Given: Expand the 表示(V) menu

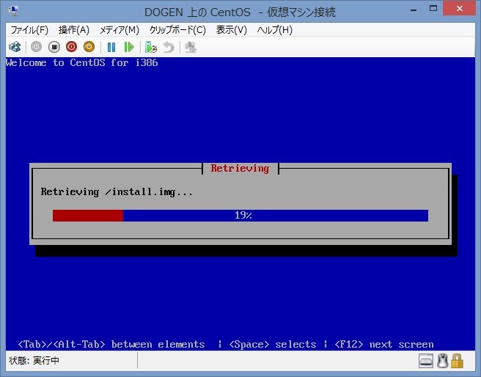Looking at the screenshot, I should coord(231,30).
